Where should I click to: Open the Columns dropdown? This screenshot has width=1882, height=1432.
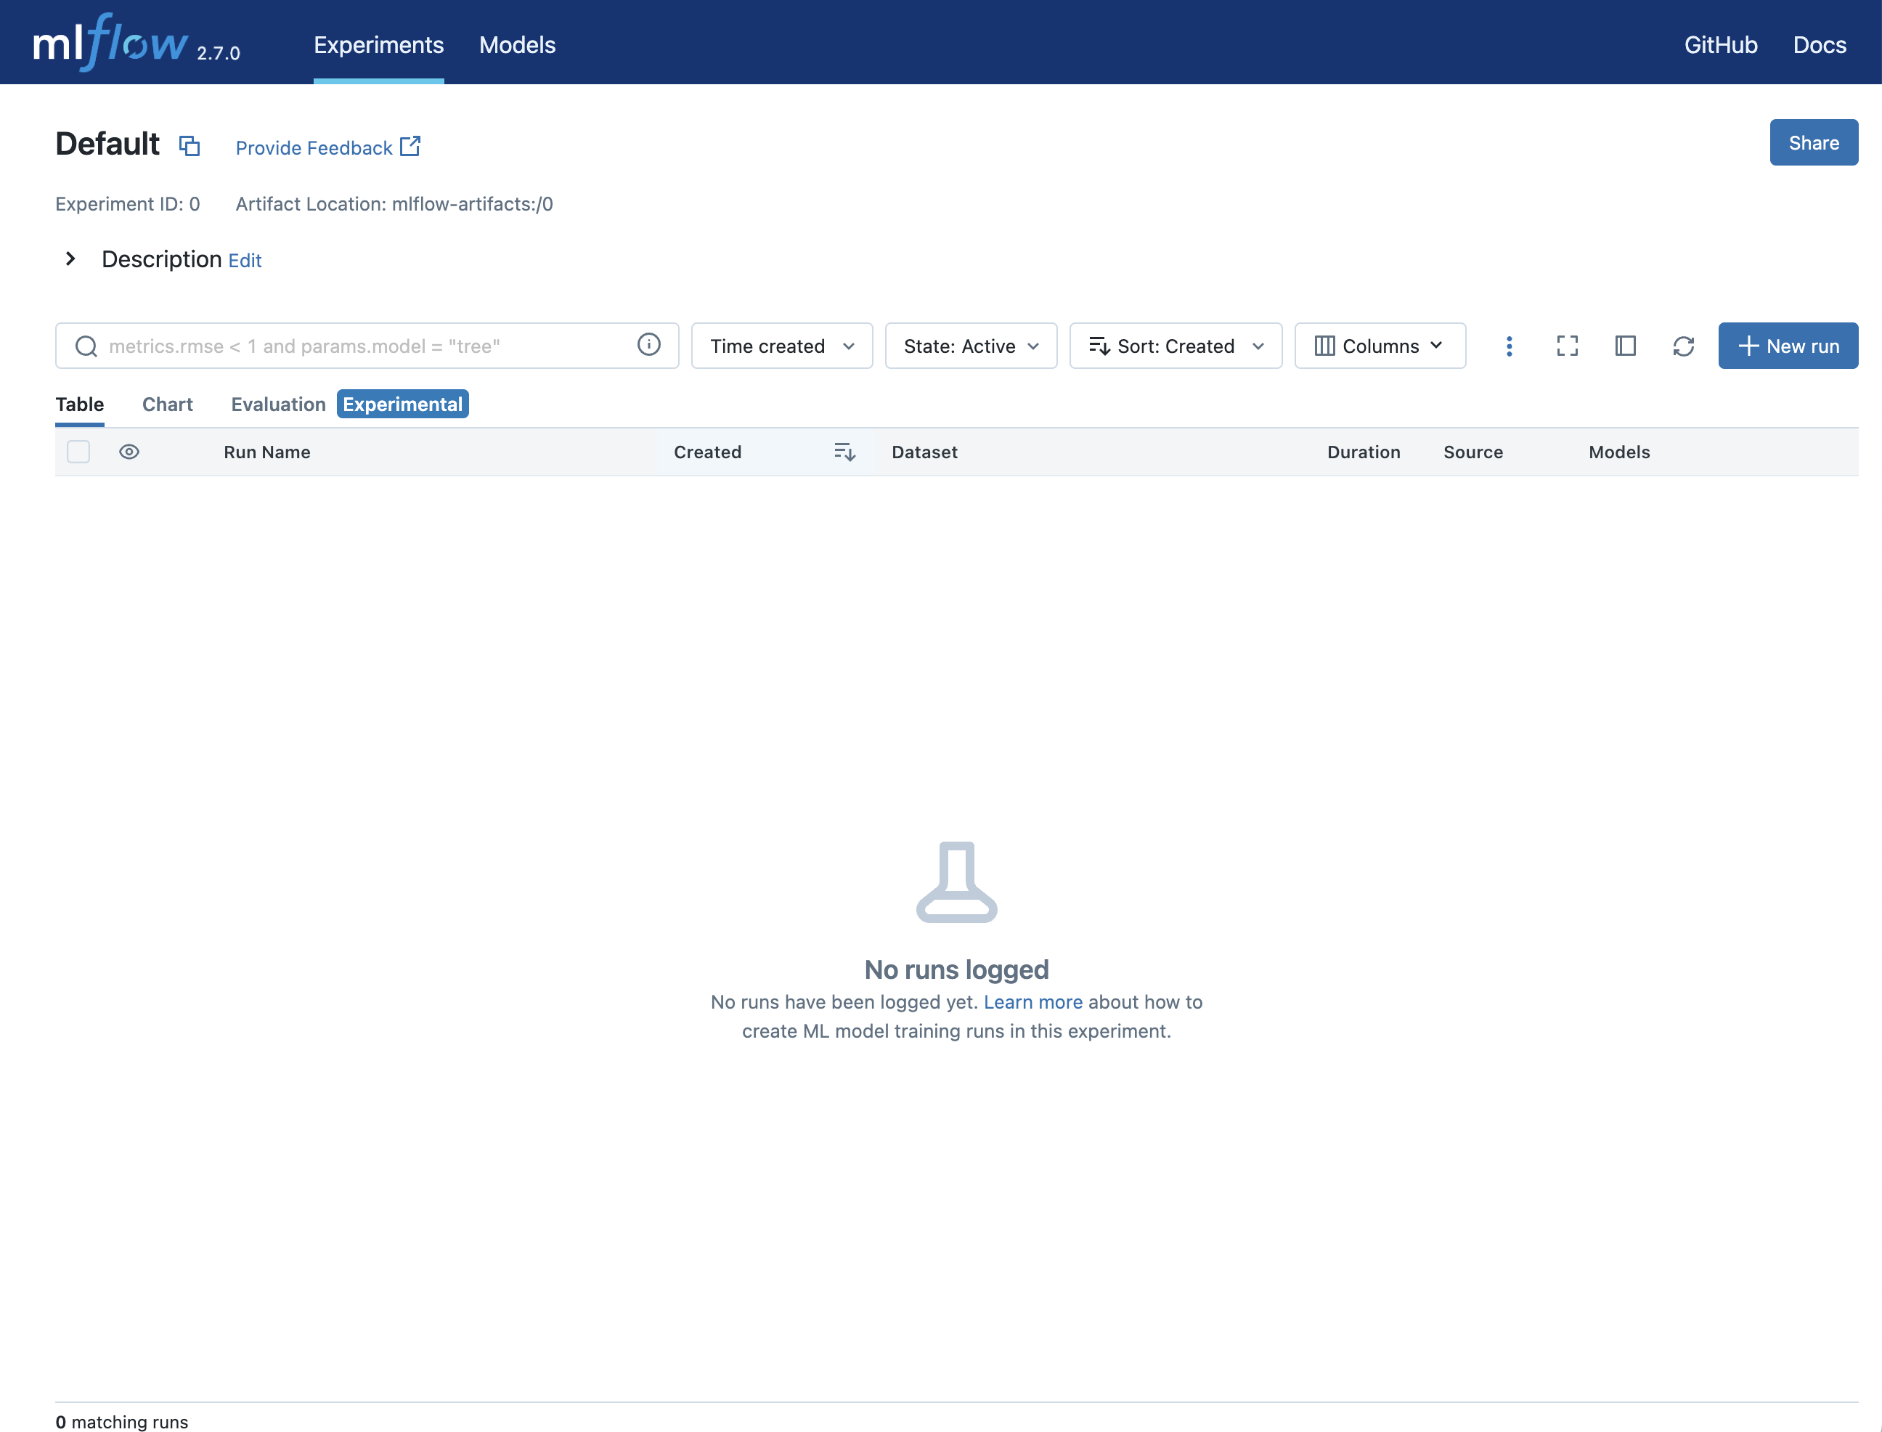[x=1379, y=345]
